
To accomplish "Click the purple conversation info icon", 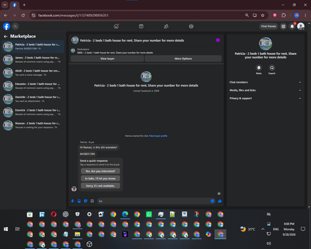I will tap(218, 40).
